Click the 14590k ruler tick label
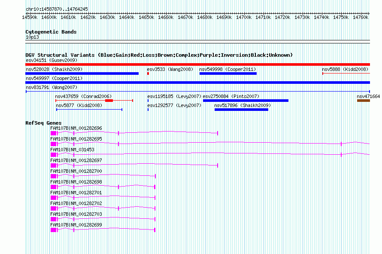This screenshot has height=254, width=382. 30,17
